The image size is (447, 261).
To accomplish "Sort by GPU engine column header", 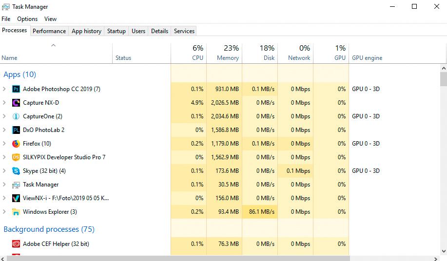I will (x=397, y=53).
